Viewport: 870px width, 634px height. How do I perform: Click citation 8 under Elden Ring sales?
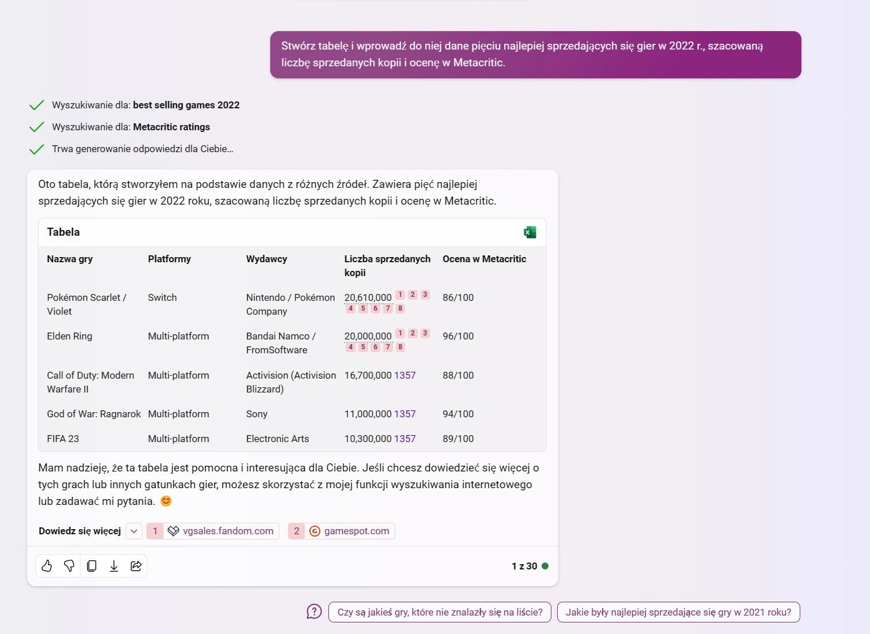click(x=400, y=347)
